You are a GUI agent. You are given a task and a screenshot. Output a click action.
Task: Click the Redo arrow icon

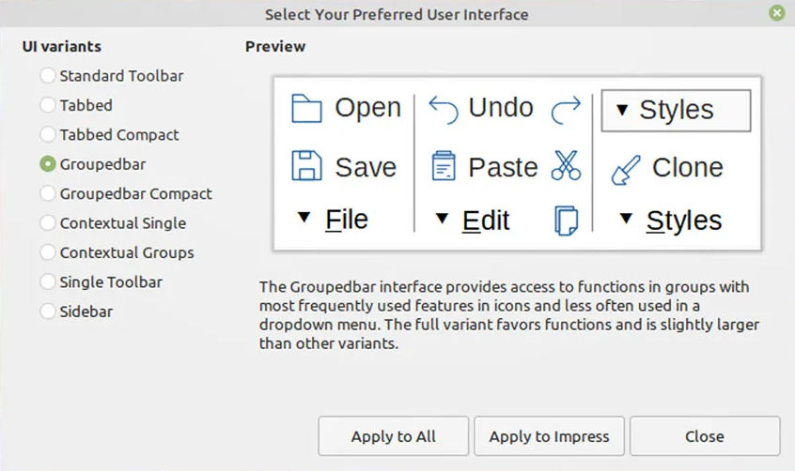(x=566, y=109)
